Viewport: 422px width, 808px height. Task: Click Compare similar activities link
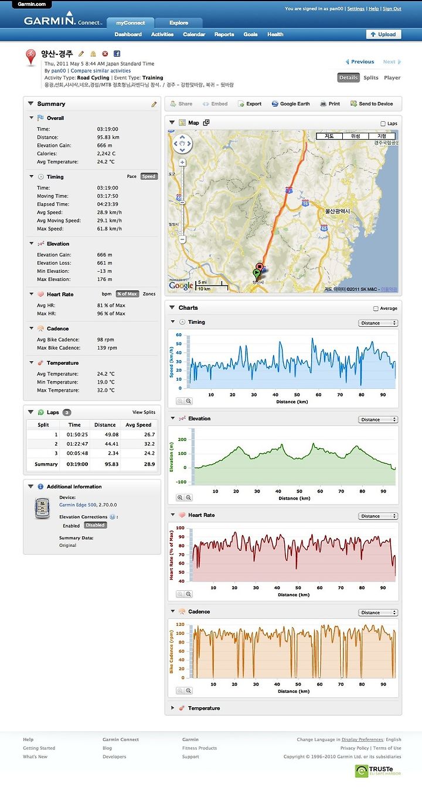click(x=101, y=71)
